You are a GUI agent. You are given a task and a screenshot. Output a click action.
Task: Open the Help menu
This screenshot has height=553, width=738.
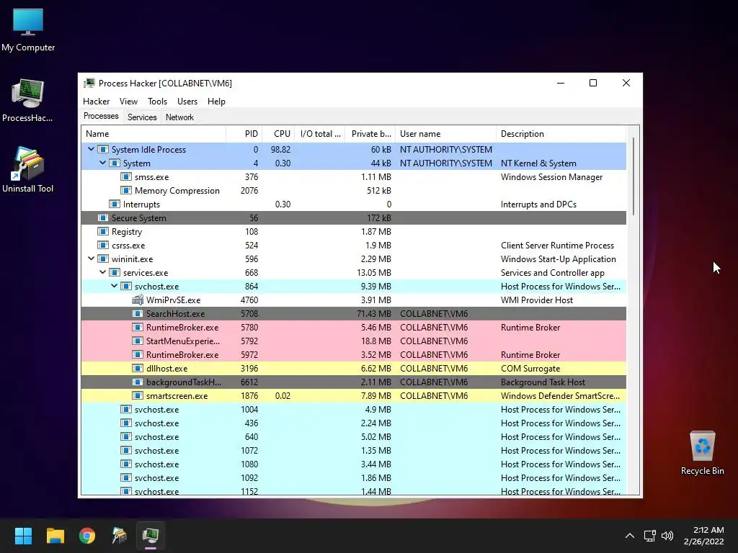216,101
